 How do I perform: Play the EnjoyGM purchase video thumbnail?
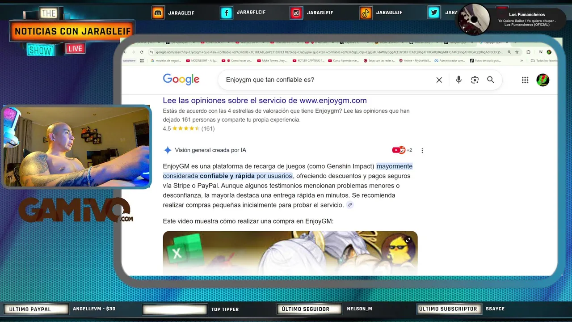click(x=290, y=253)
